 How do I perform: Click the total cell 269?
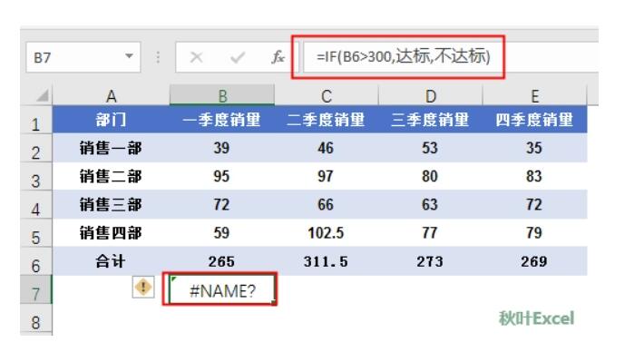point(534,261)
